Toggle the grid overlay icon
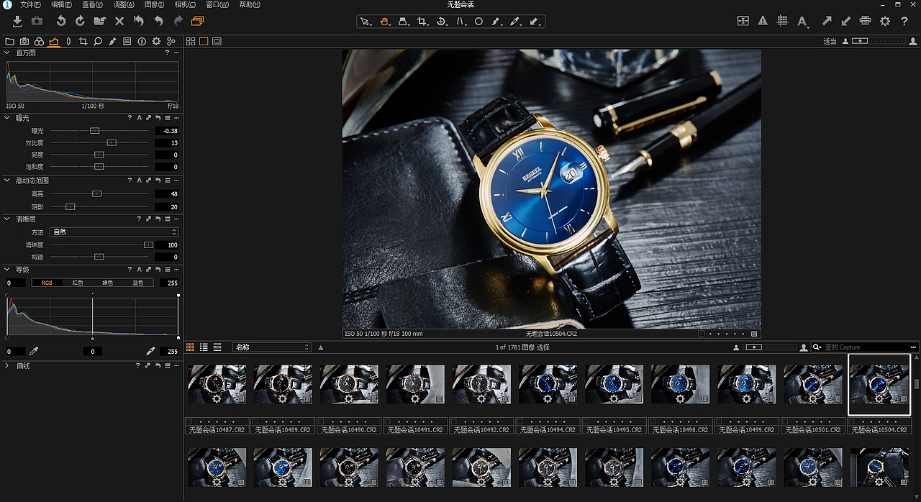Screen dimensions: 921x502 pos(783,22)
